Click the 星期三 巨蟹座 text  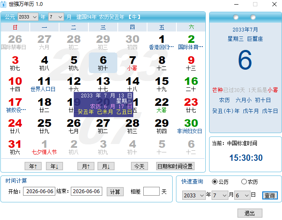(x=245, y=39)
